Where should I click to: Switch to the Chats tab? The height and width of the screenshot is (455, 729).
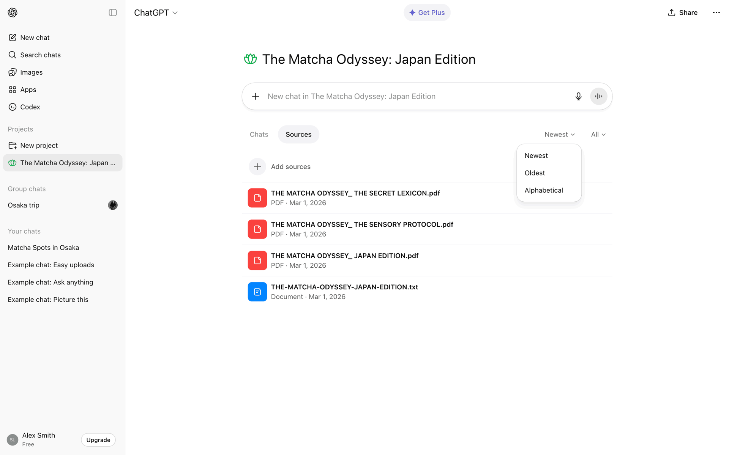click(x=259, y=134)
